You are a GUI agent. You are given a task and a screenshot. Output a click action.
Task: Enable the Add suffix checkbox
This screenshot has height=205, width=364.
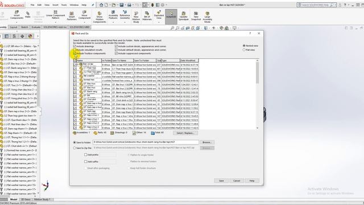tap(86, 161)
